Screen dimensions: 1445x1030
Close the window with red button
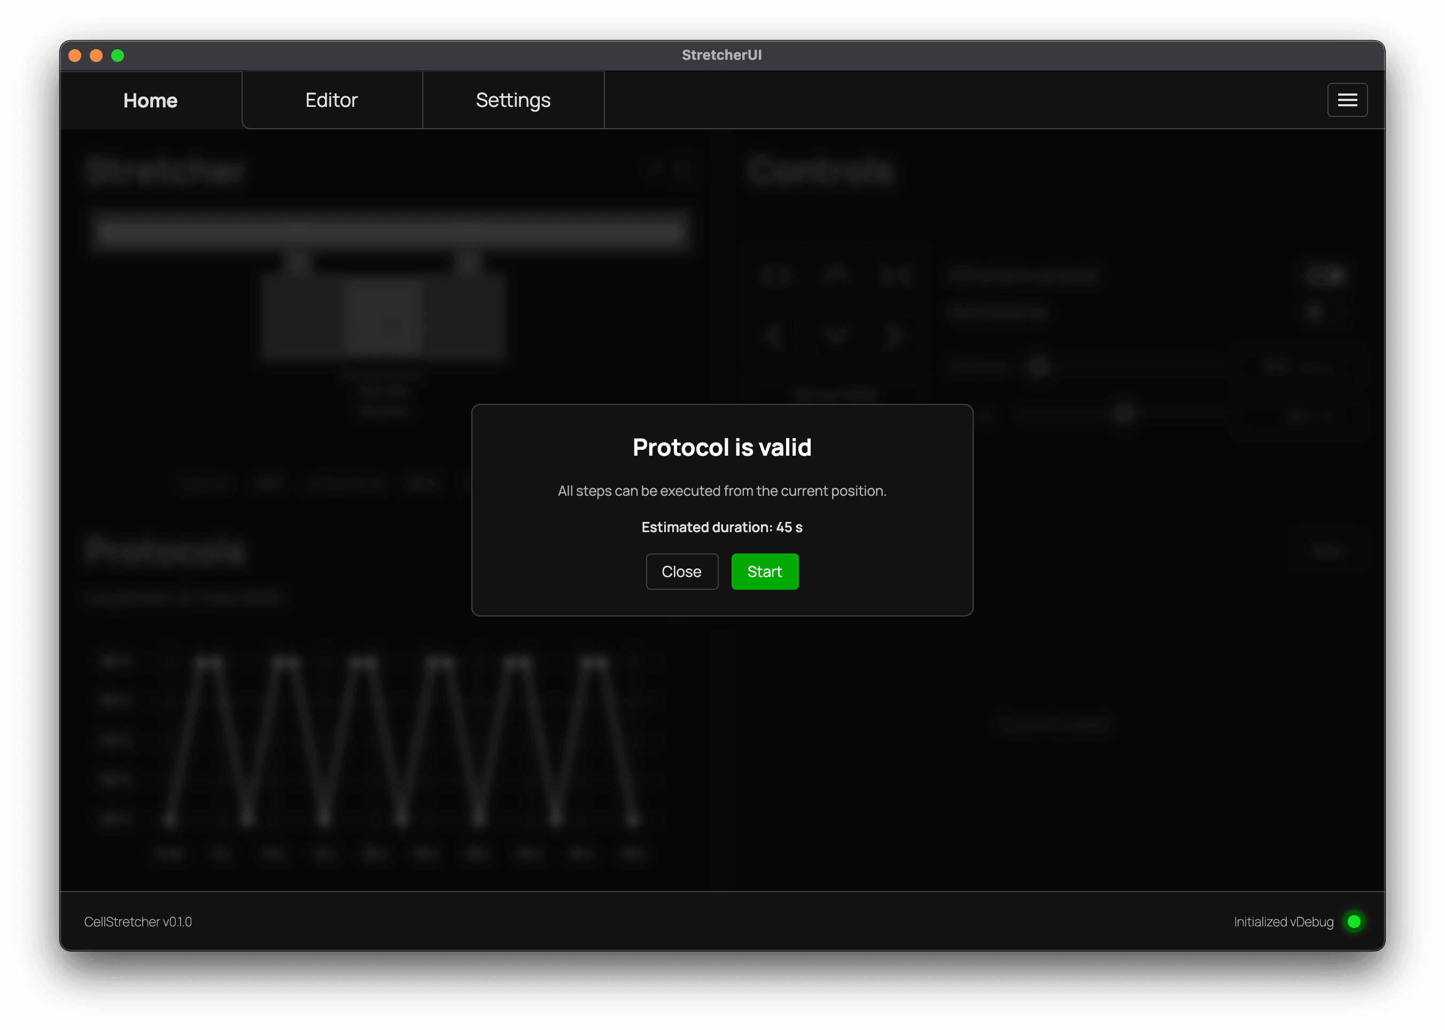coord(75,56)
